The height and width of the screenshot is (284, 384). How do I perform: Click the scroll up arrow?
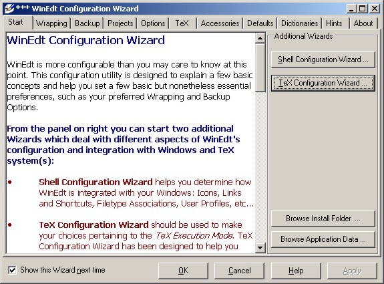(x=260, y=38)
